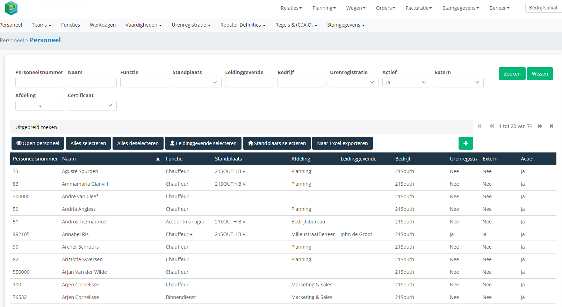Select row Aguste Spurden
562x307 pixels.
[283, 171]
